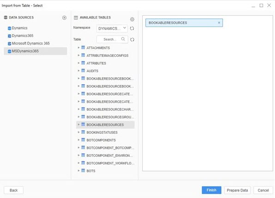Image resolution: width=275 pixels, height=198 pixels.
Task: Go Back to previous step
Action: tap(14, 190)
